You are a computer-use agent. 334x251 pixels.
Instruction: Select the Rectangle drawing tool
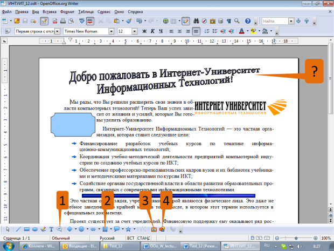[x=26, y=229]
